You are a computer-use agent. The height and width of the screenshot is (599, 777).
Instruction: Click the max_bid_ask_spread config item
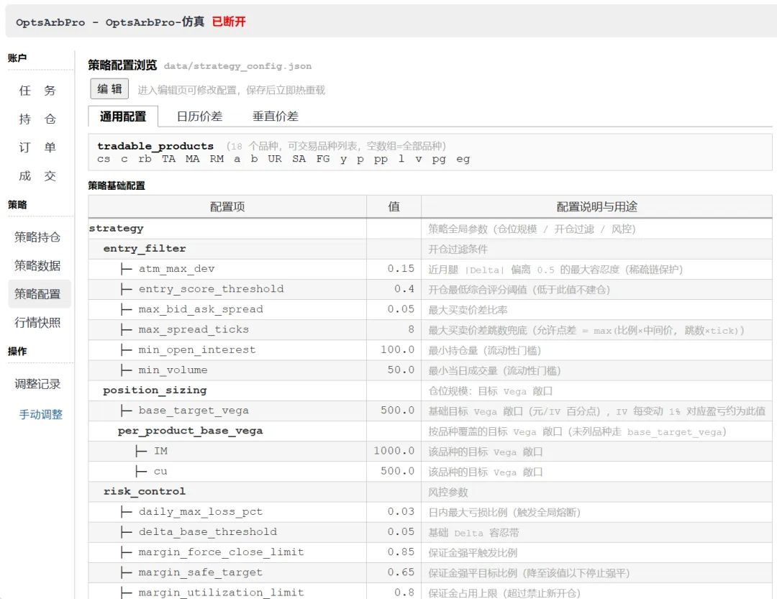pyautogui.click(x=201, y=309)
